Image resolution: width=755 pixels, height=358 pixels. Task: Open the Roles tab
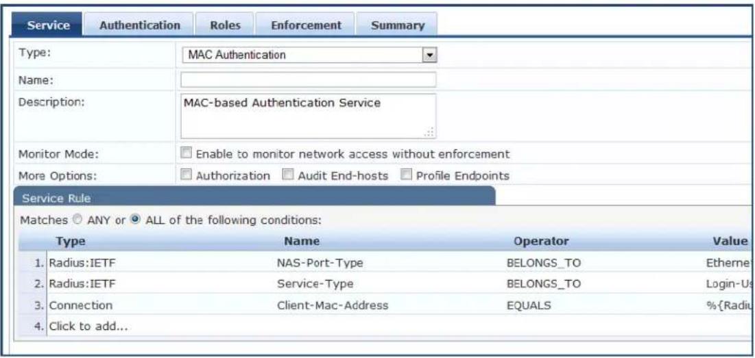click(x=225, y=25)
